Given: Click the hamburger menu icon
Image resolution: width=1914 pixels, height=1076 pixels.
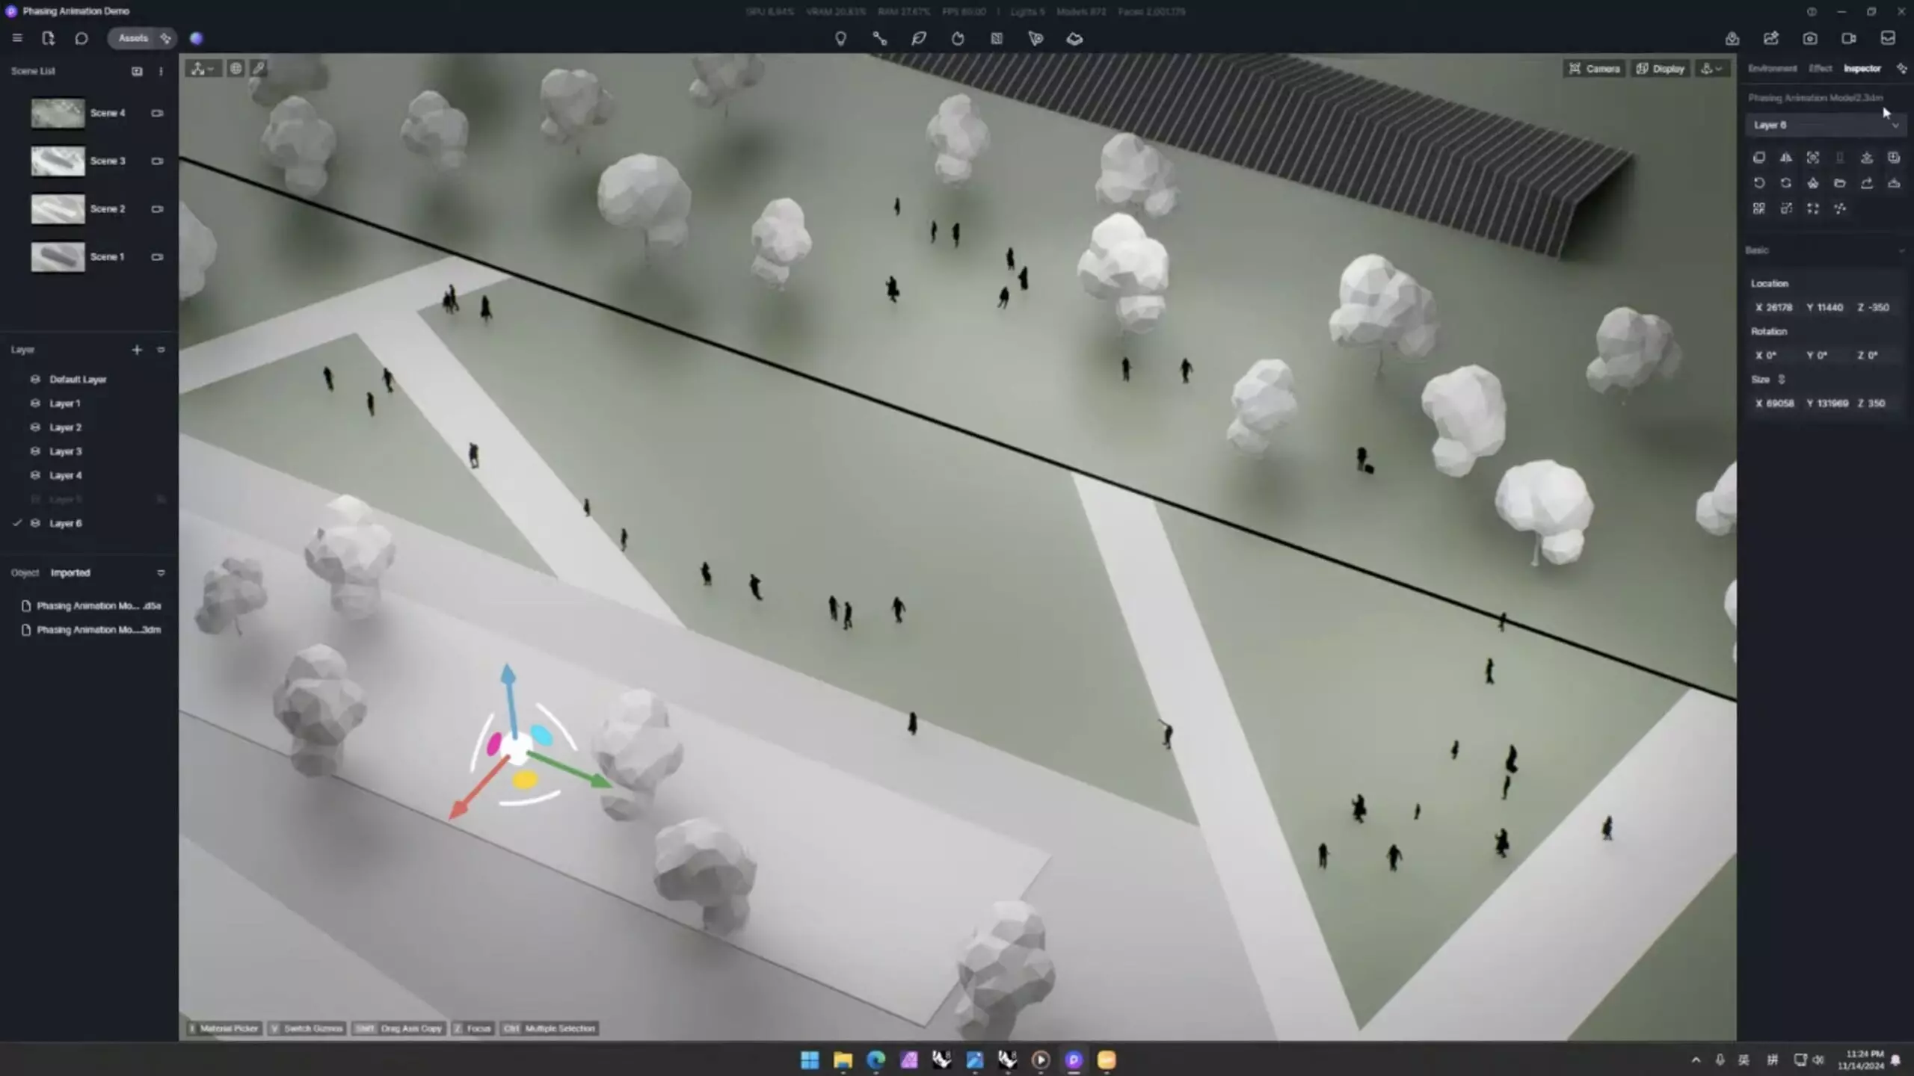Looking at the screenshot, I should click(x=16, y=39).
